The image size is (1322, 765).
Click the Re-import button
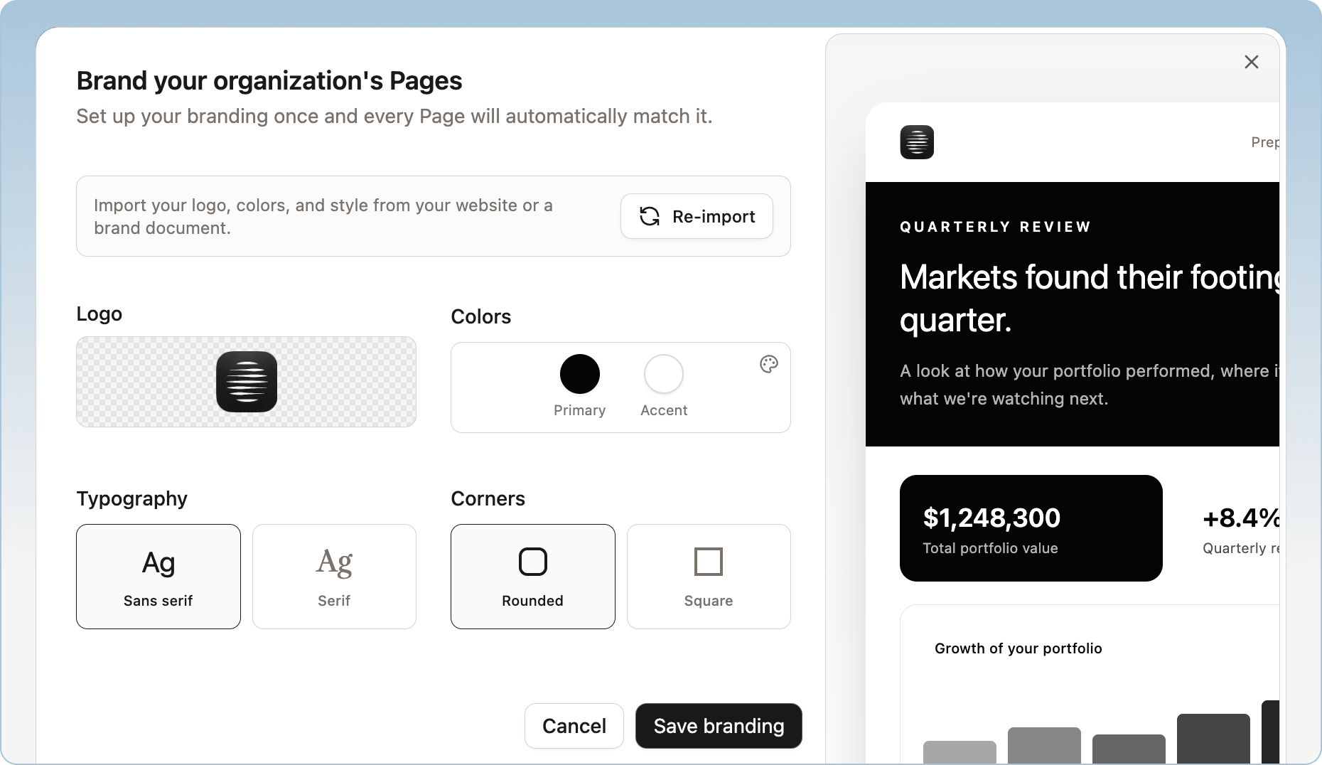pos(697,216)
